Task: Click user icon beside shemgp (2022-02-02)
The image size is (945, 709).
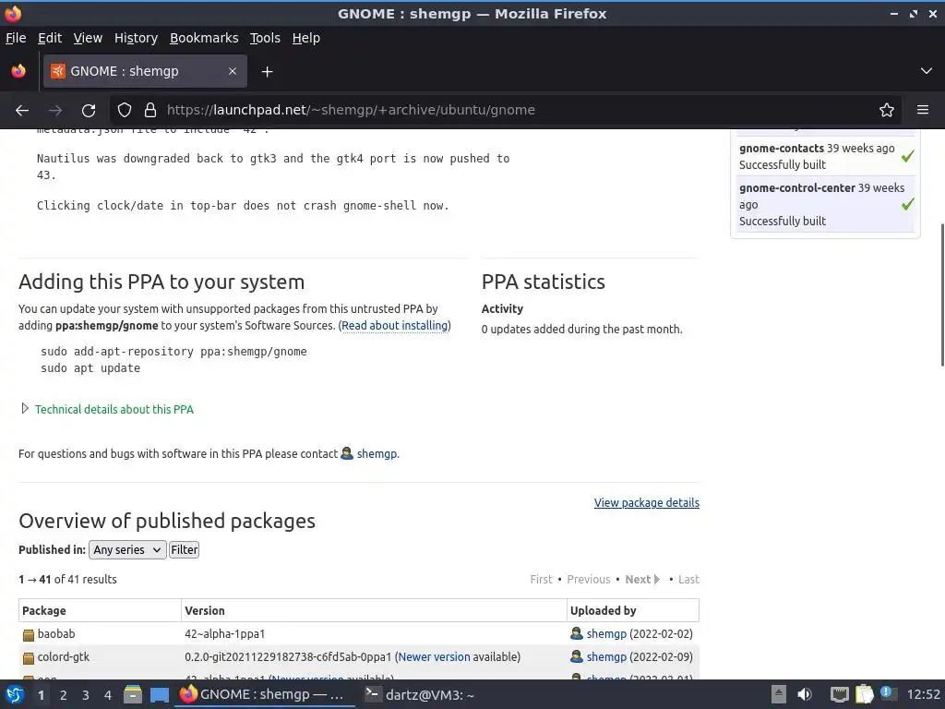Action: click(576, 633)
